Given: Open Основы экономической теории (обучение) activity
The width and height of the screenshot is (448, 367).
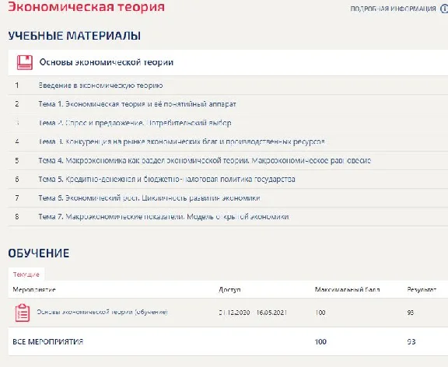Looking at the screenshot, I should [102, 312].
